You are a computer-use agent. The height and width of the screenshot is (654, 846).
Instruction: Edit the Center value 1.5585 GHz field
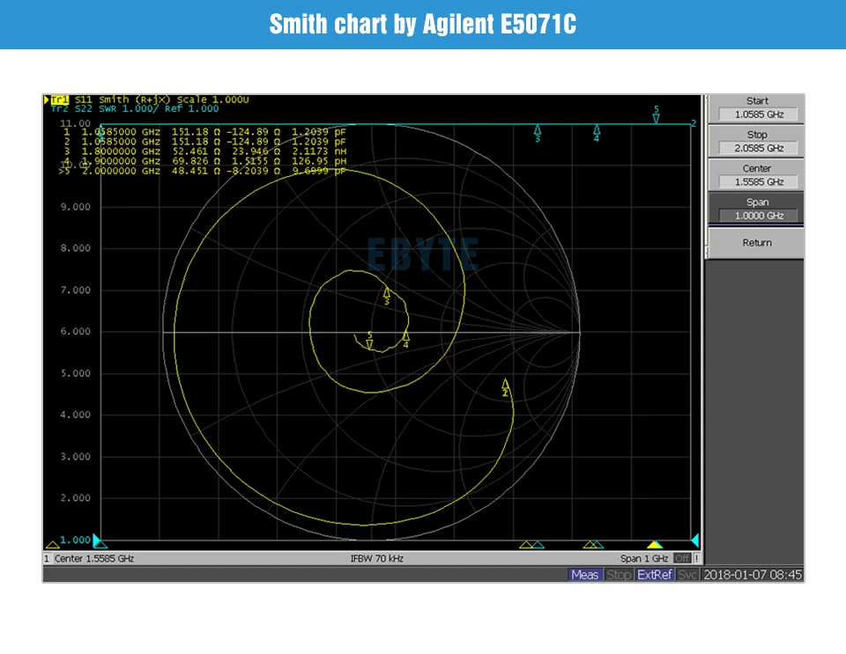(x=759, y=182)
